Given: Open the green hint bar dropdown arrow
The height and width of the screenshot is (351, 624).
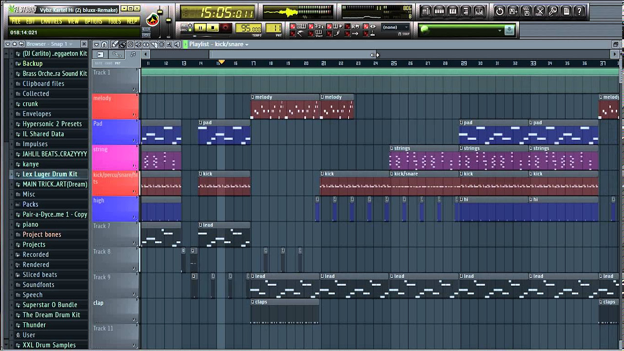Looking at the screenshot, I should pyautogui.click(x=500, y=30).
